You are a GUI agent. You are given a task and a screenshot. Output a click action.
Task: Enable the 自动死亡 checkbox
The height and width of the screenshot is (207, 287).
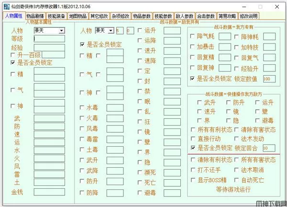tap(236, 180)
